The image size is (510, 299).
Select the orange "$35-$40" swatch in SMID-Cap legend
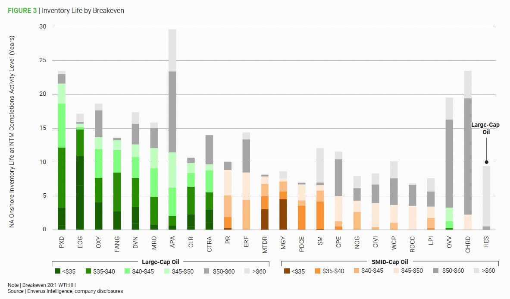(x=319, y=271)
